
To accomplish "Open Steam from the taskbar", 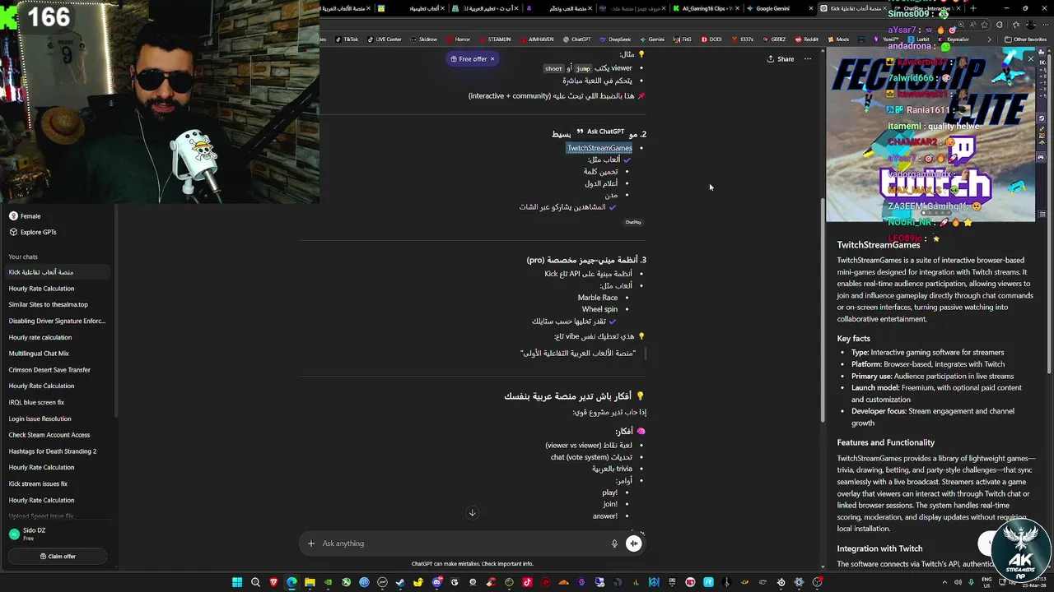I will click(x=400, y=582).
